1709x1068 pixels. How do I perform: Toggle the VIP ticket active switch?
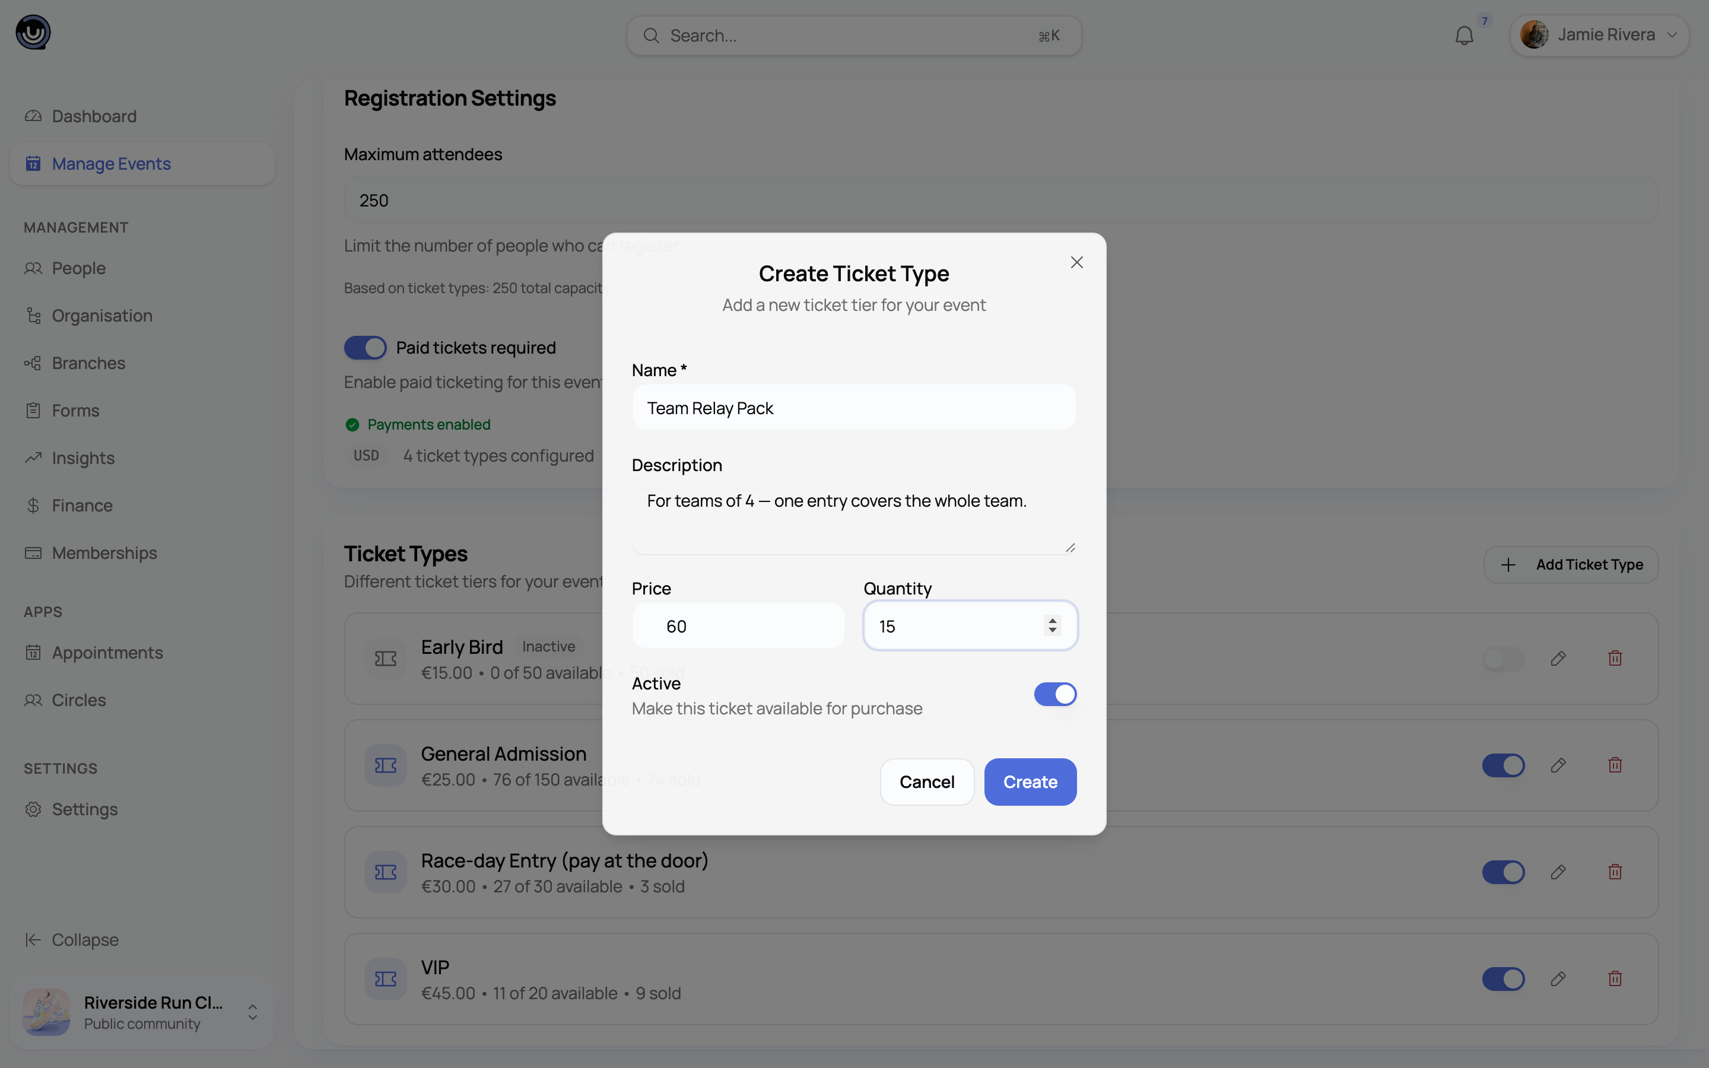pyautogui.click(x=1504, y=979)
